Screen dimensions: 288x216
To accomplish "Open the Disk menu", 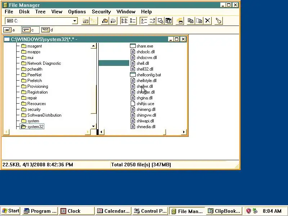I will point(24,12).
